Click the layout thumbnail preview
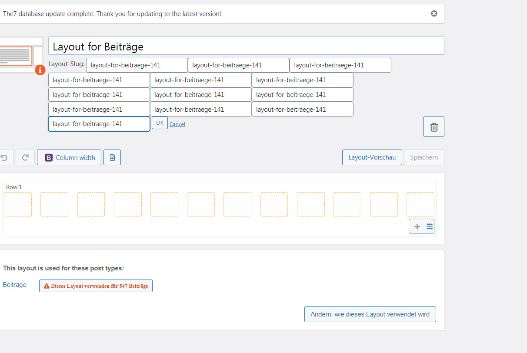 click(21, 55)
